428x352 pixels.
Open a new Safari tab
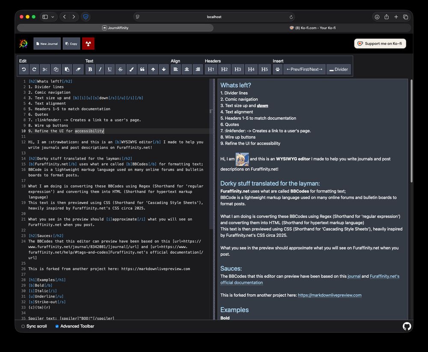pyautogui.click(x=396, y=17)
